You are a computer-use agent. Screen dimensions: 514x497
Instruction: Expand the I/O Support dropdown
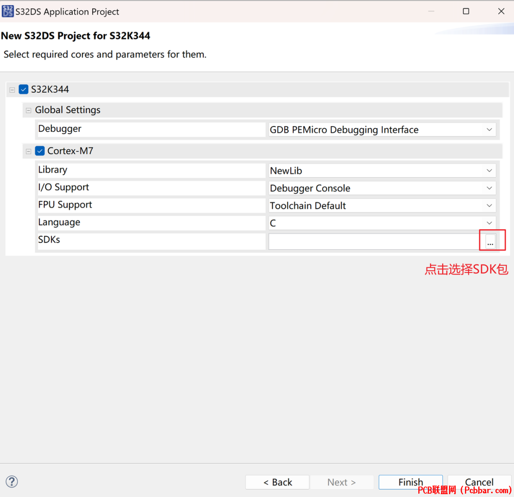[x=382, y=188]
